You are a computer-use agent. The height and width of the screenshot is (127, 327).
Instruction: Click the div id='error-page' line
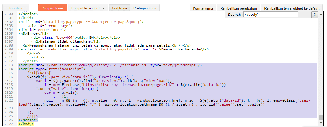pyautogui.click(x=50, y=26)
